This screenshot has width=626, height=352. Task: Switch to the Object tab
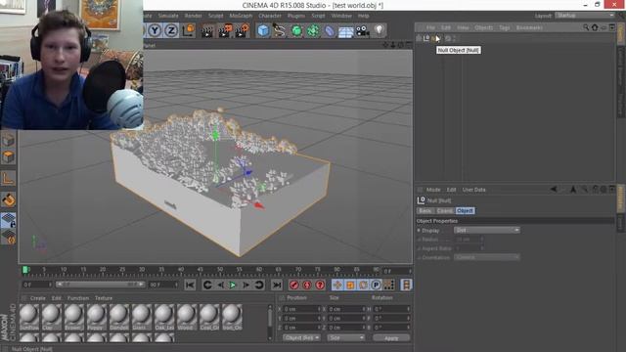(466, 211)
